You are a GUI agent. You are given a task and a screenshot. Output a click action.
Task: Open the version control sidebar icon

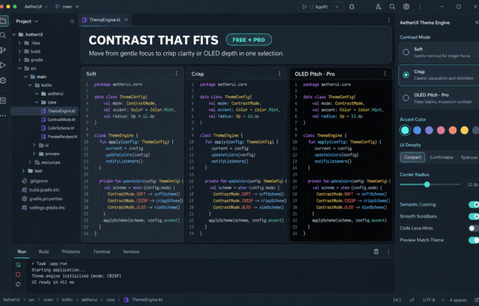(3, 50)
